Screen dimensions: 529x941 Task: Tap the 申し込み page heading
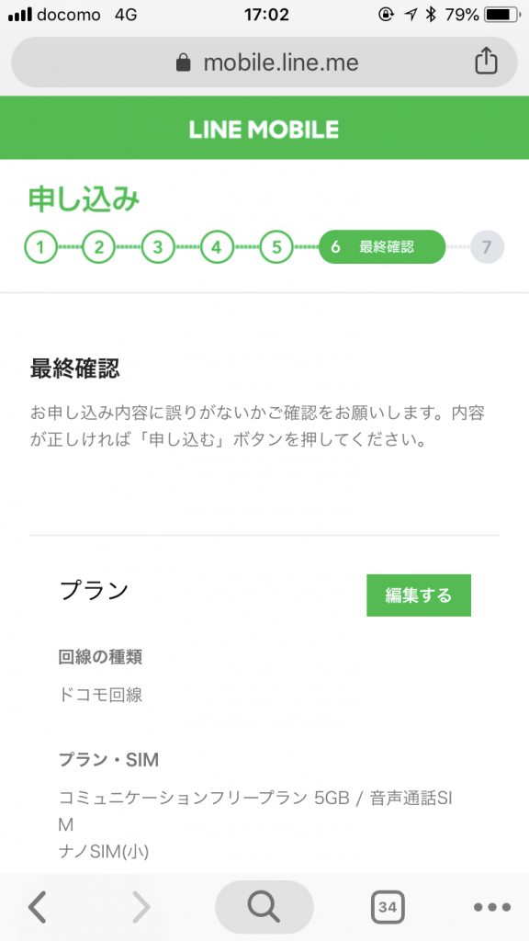84,199
